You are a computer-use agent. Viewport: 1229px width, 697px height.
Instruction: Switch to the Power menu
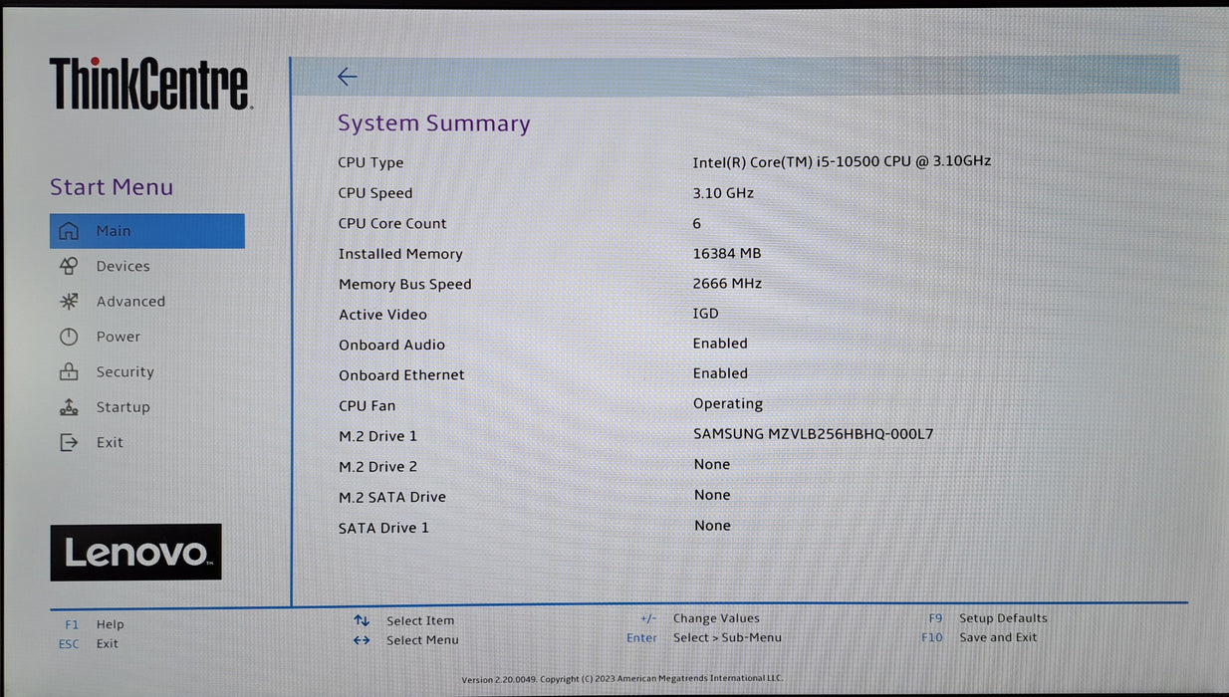click(118, 337)
